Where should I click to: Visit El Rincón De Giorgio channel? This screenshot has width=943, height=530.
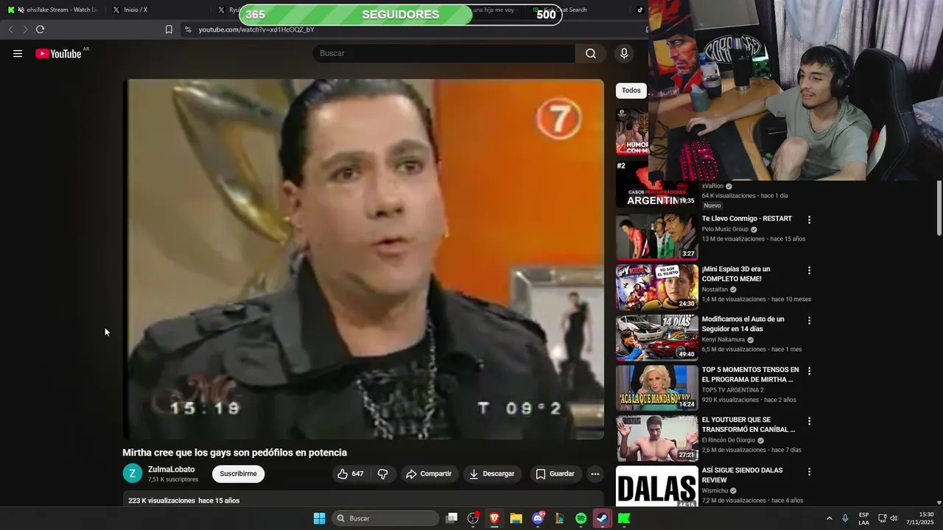point(729,440)
